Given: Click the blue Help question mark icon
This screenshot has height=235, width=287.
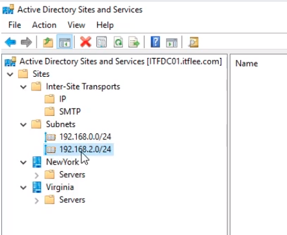Looking at the screenshot, I should (156, 42).
